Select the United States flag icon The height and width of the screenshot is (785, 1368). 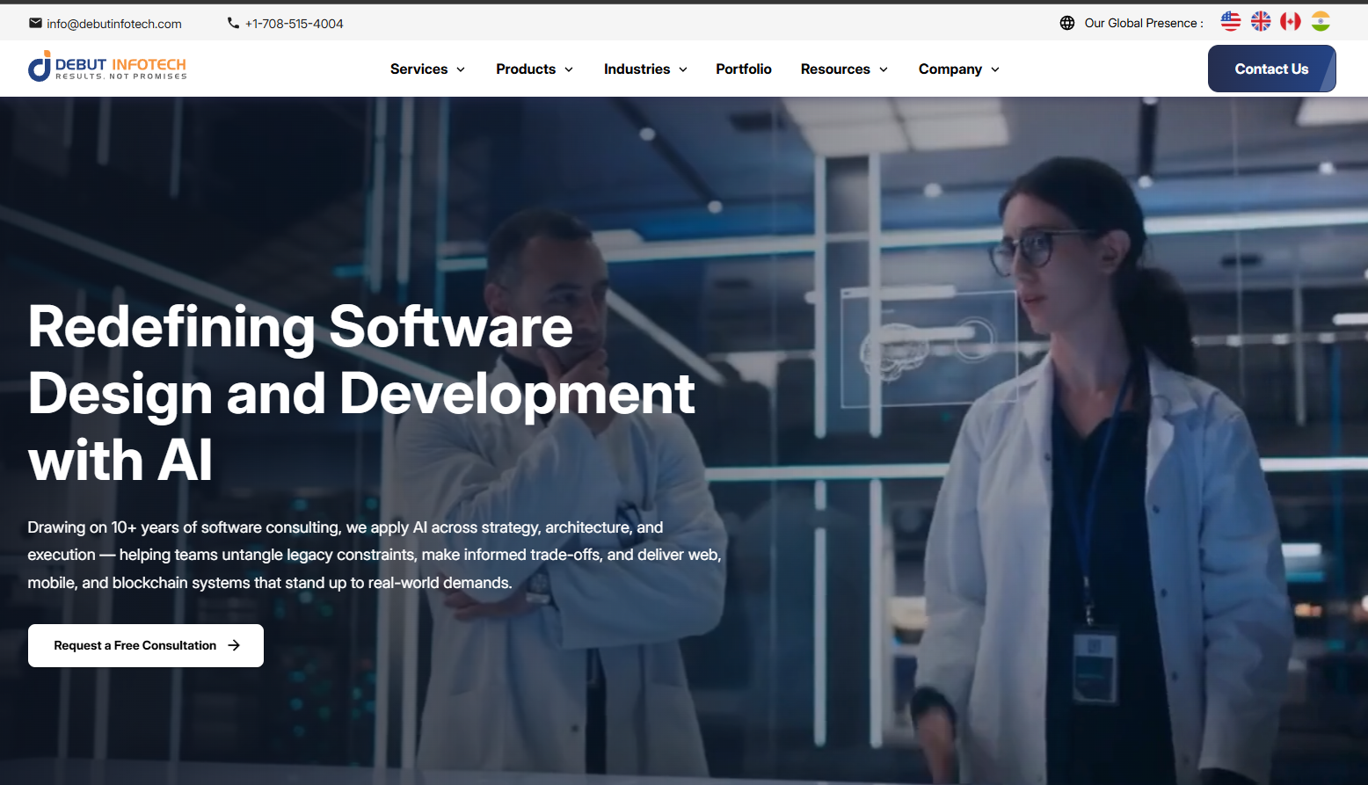[x=1231, y=21]
